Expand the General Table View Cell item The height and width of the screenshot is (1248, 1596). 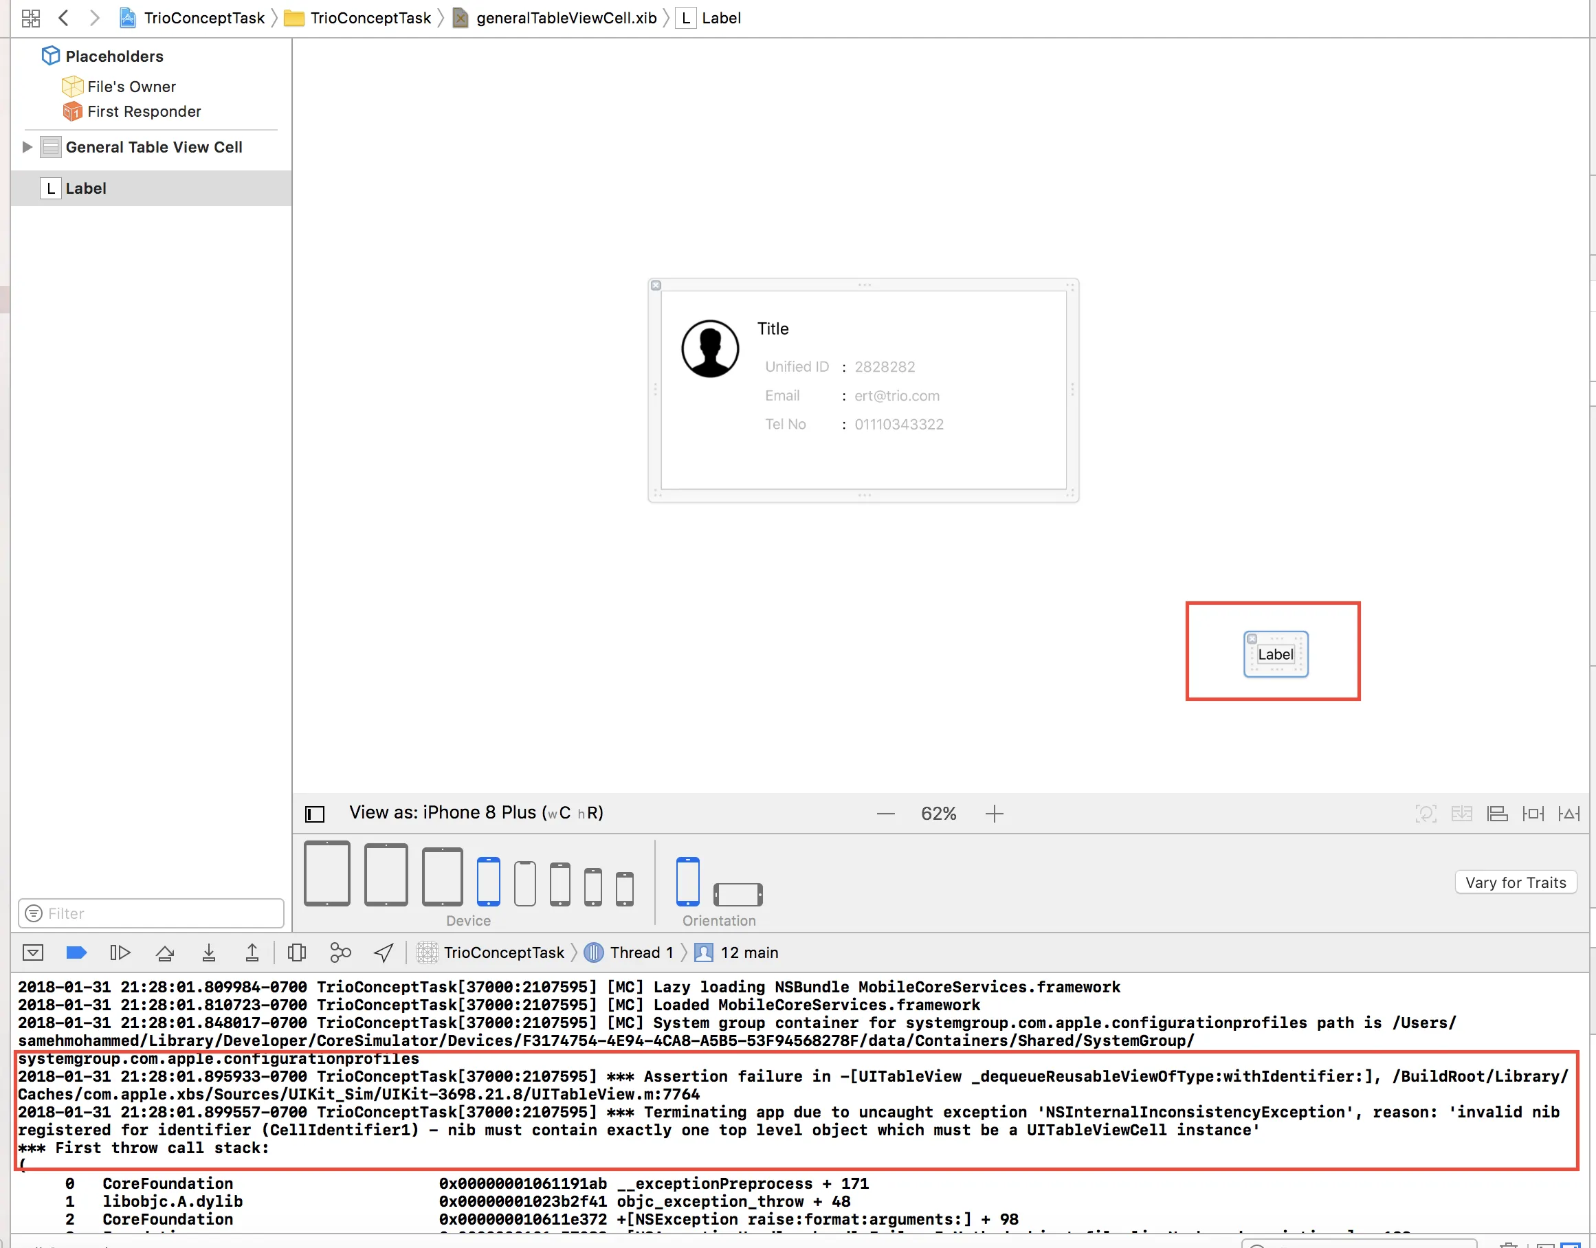click(x=27, y=147)
